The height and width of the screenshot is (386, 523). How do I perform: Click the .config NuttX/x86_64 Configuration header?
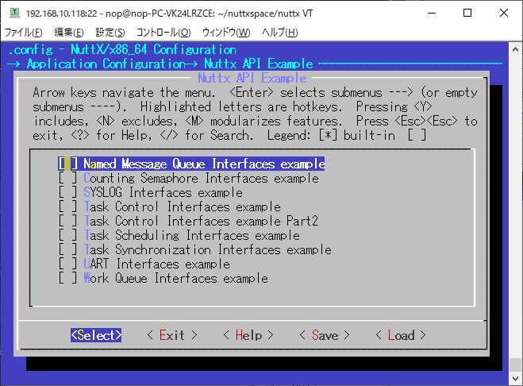(x=122, y=49)
